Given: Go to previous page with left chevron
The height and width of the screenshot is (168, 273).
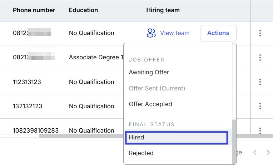Looking at the screenshot, I should [x=255, y=153].
